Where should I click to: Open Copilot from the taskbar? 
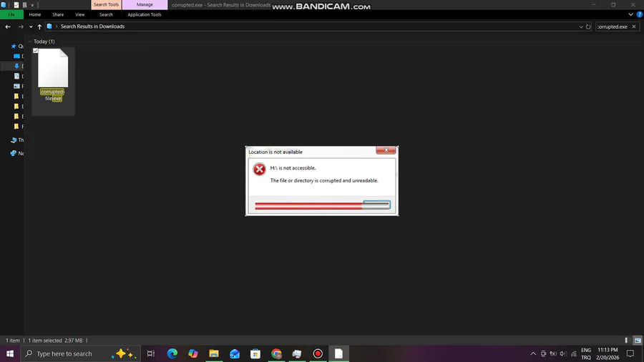point(193,353)
